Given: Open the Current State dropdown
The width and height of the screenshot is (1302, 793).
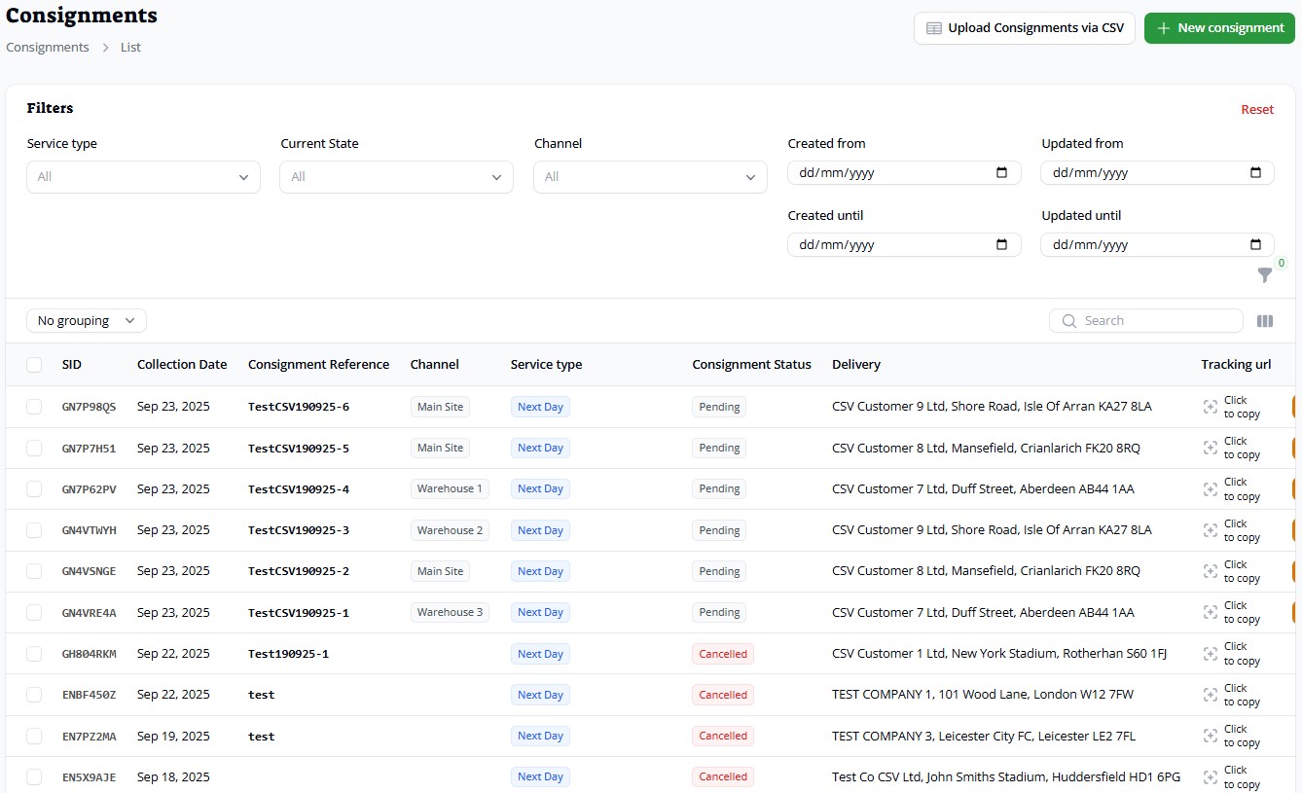Looking at the screenshot, I should pos(396,177).
